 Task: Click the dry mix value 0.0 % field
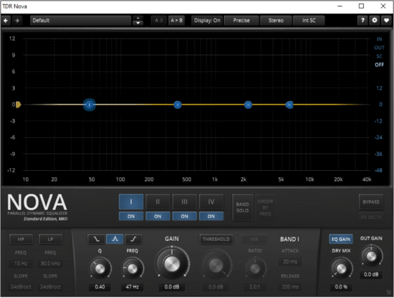[x=341, y=287]
